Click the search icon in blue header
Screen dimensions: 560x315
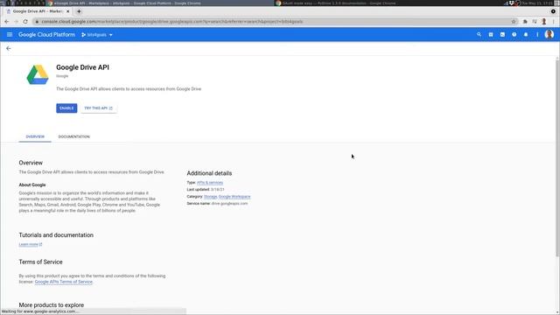point(479,35)
